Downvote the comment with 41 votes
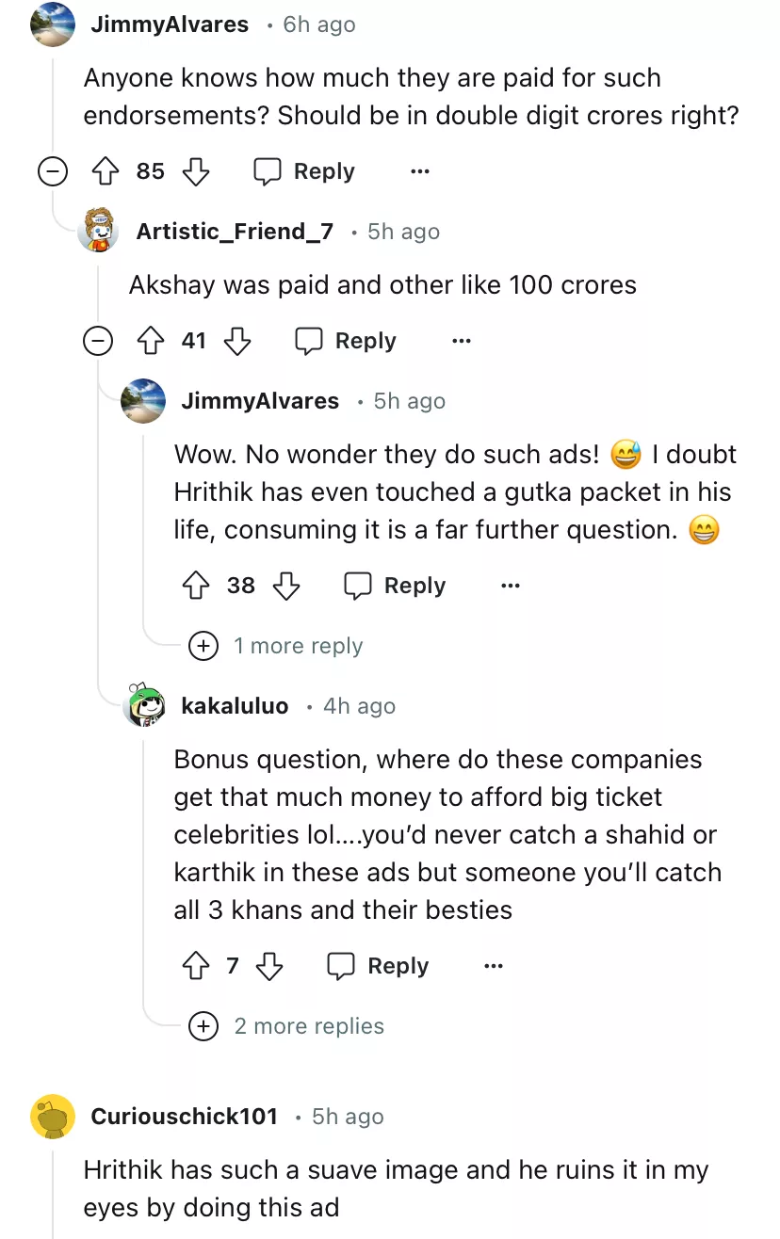 pos(238,341)
